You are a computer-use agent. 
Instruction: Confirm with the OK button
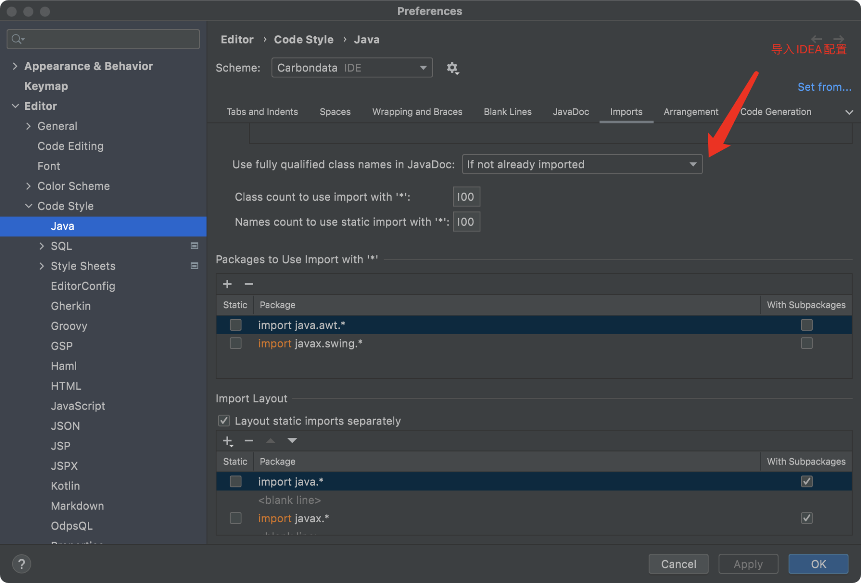(x=818, y=564)
